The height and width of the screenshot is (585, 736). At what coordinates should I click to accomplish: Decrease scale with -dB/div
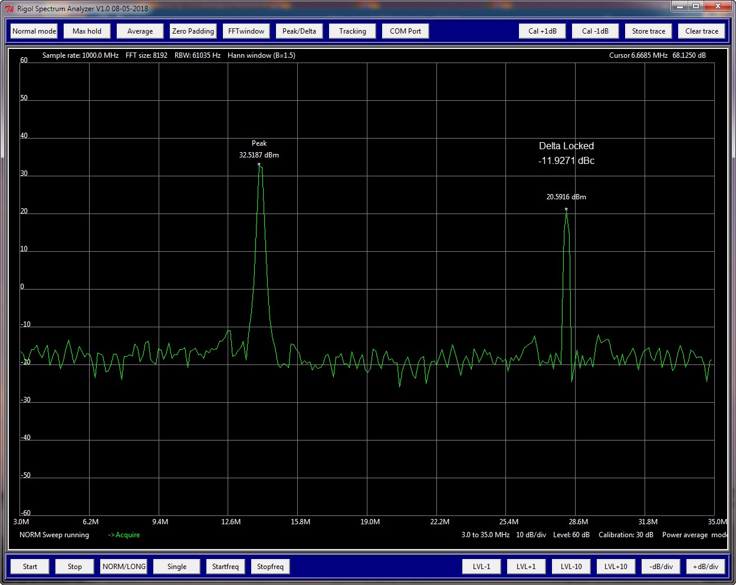coord(661,567)
